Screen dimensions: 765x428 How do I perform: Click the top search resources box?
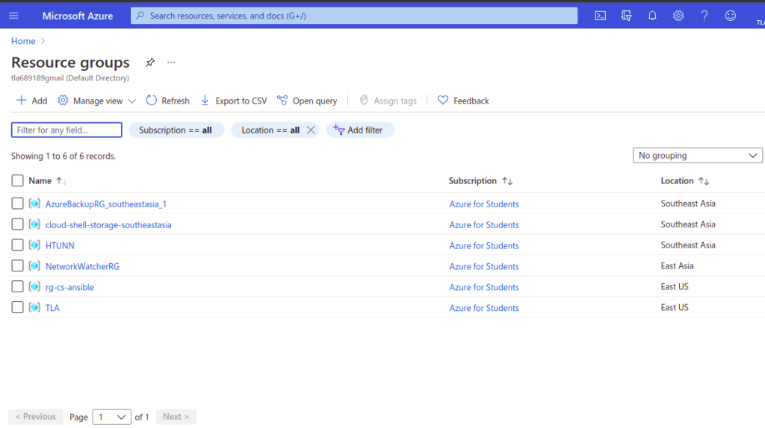[x=354, y=16]
